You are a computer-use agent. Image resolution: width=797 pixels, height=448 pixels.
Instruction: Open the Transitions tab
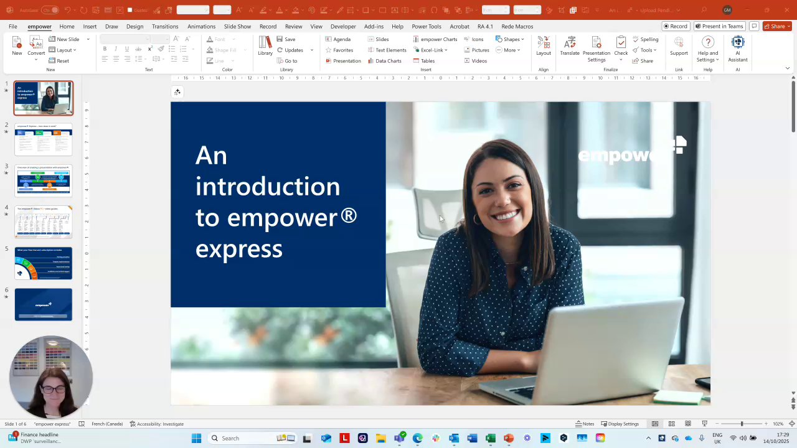[165, 26]
